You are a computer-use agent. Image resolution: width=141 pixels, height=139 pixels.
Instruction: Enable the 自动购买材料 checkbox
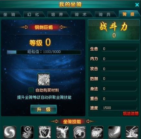click(31, 90)
